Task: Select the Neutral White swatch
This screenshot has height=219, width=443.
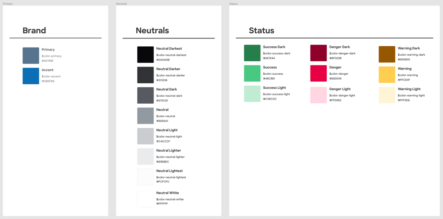Action: [x=145, y=199]
